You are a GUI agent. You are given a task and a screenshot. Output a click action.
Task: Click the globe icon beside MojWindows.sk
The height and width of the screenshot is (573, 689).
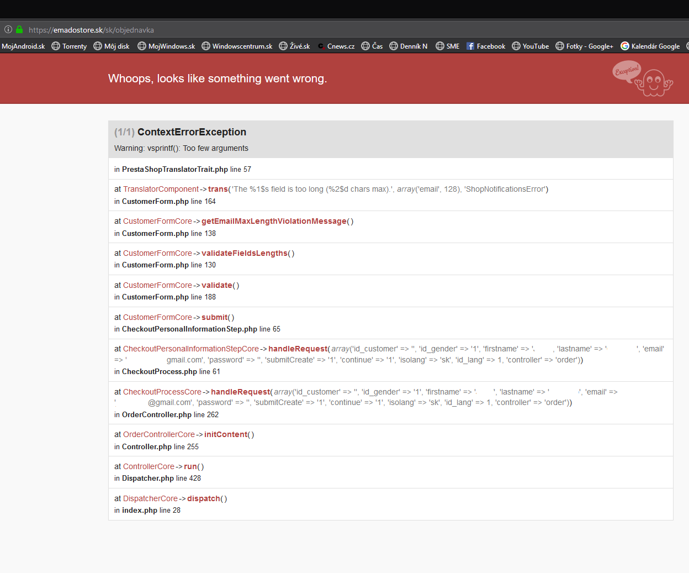[x=142, y=46]
